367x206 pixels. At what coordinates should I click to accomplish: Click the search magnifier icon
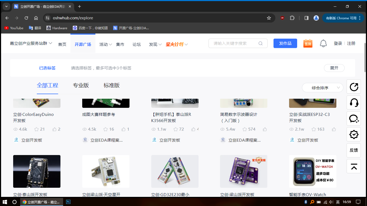click(x=260, y=43)
